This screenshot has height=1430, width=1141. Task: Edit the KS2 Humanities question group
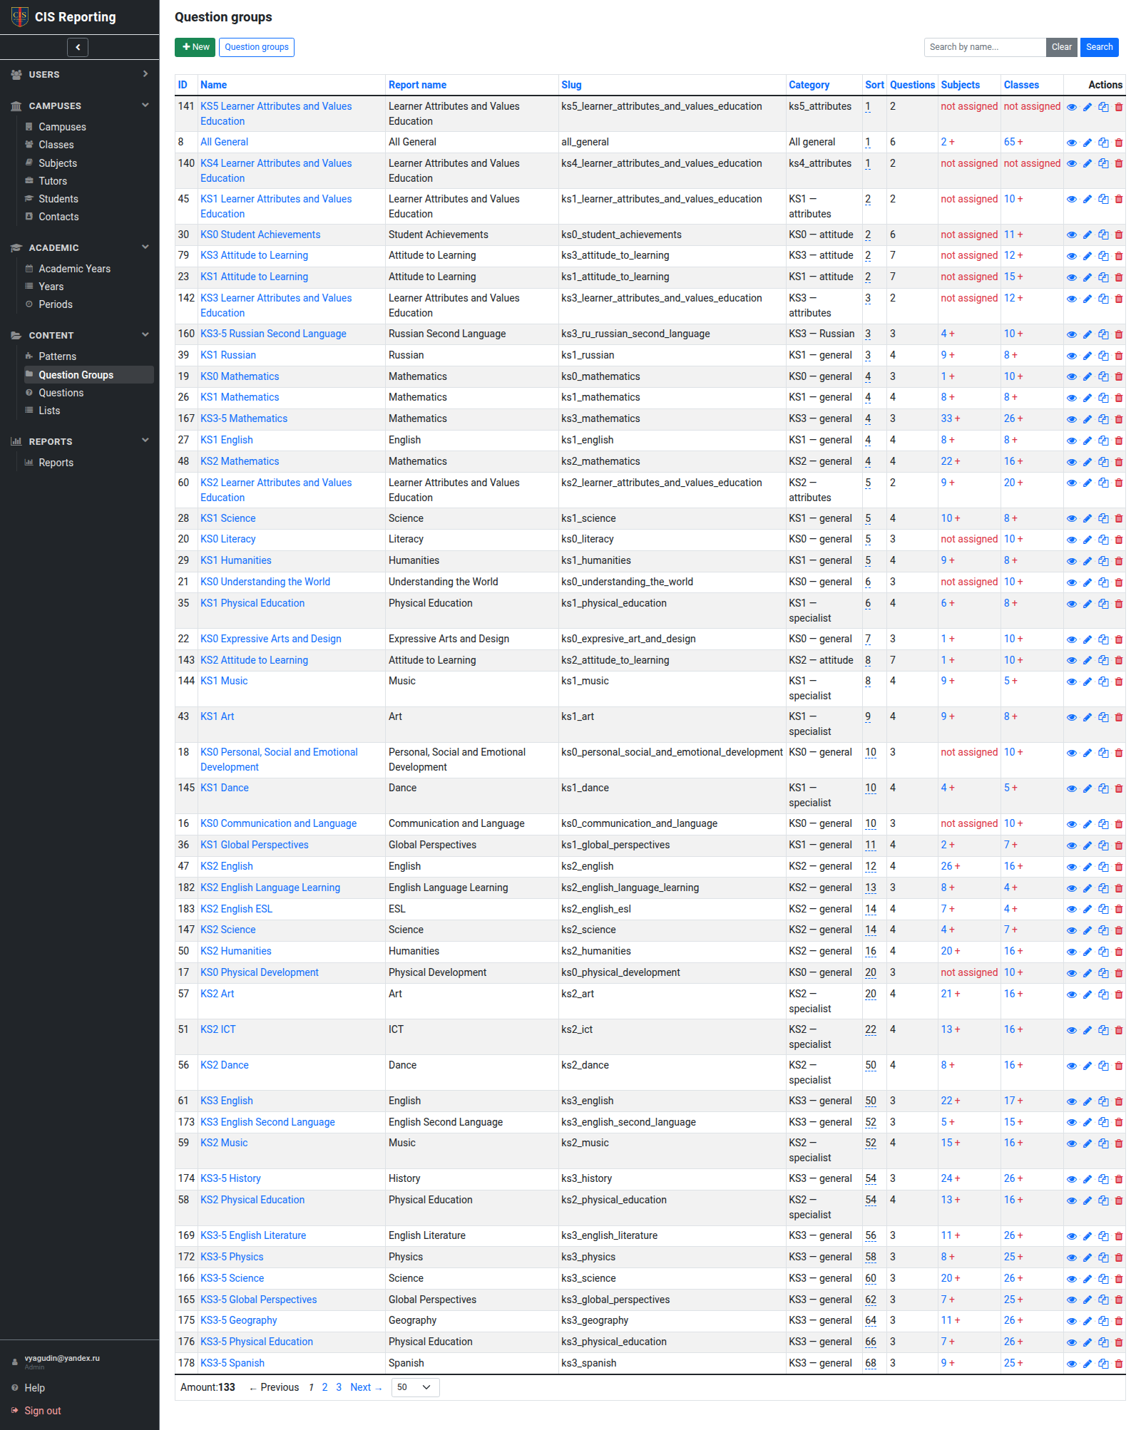pos(1088,951)
